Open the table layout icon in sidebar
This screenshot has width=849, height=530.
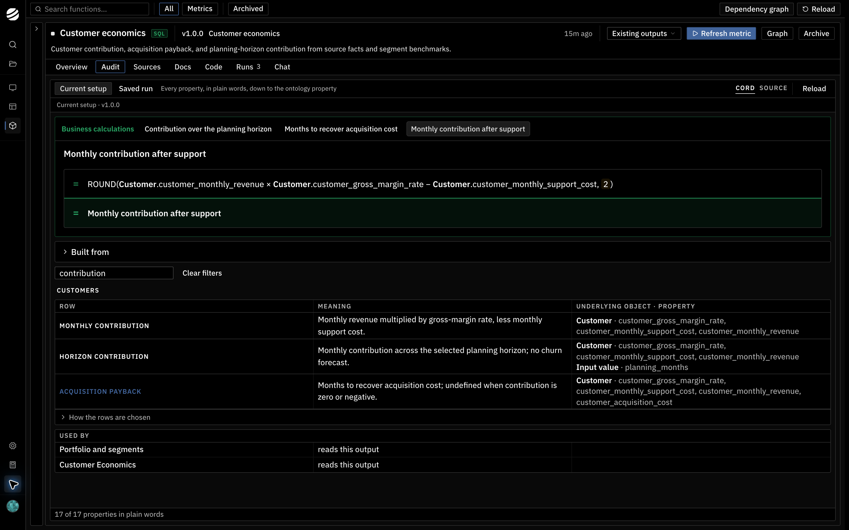point(13,107)
